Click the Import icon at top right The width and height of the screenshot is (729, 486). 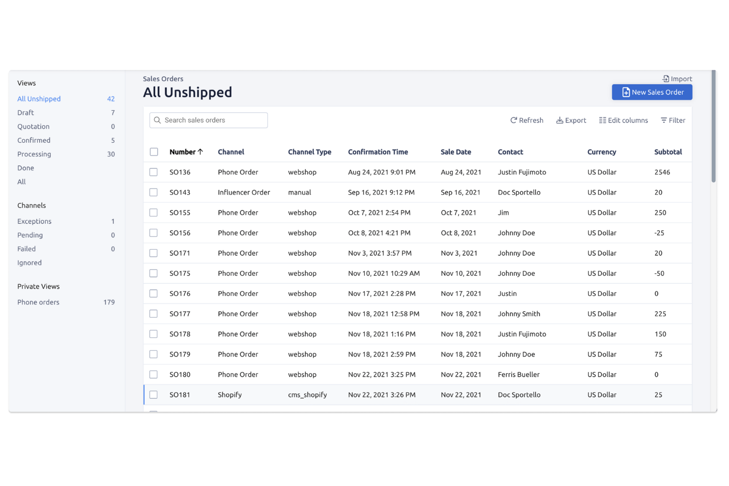[665, 78]
